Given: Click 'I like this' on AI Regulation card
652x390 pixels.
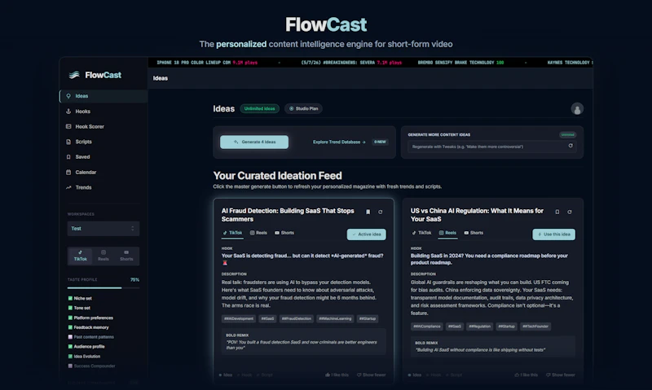Looking at the screenshot, I should coord(526,375).
